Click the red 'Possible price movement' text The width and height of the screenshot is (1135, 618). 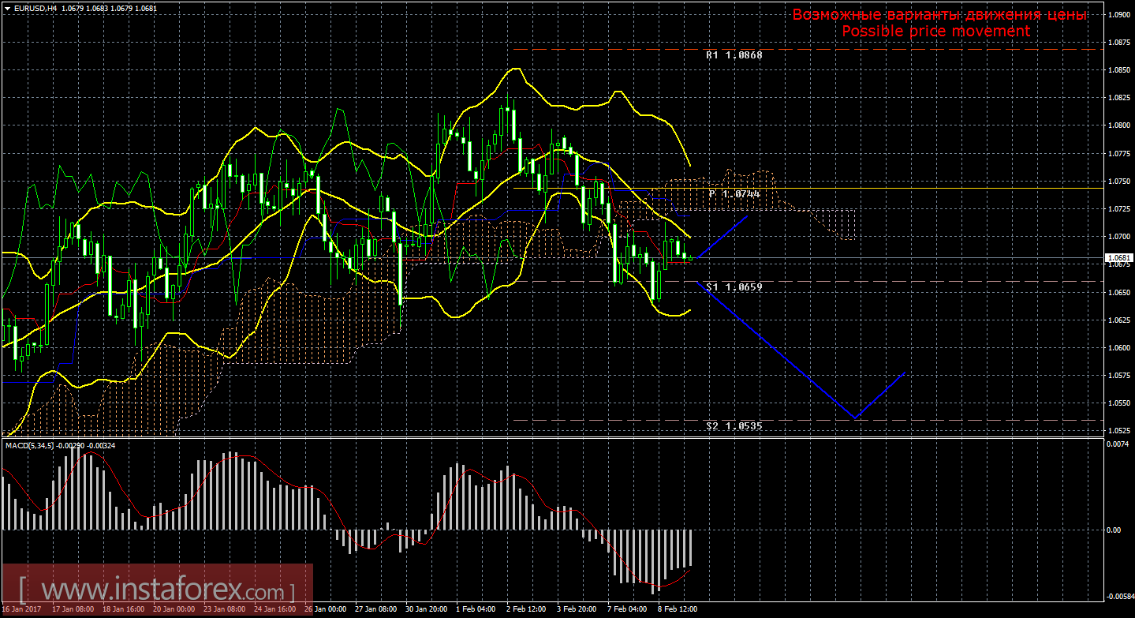tap(935, 31)
